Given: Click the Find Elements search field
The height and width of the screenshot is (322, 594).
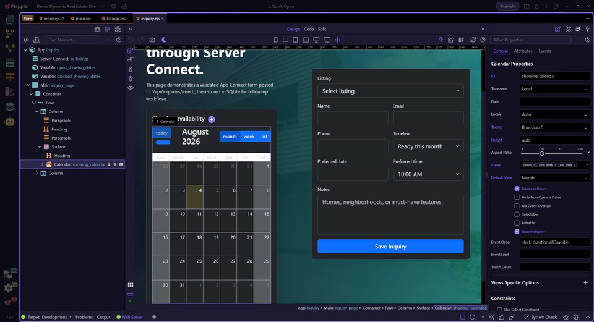Looking at the screenshot, I should point(72,40).
